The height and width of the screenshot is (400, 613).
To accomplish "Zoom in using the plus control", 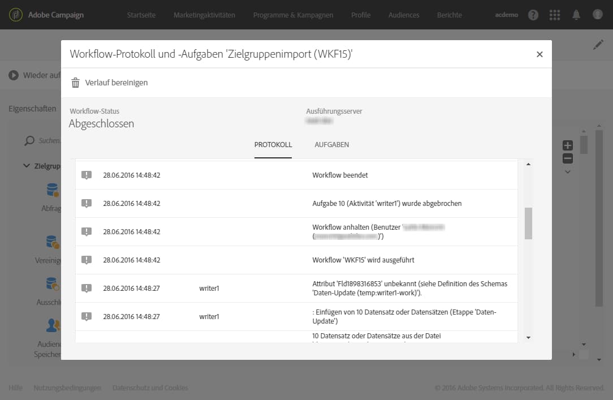I will point(567,145).
